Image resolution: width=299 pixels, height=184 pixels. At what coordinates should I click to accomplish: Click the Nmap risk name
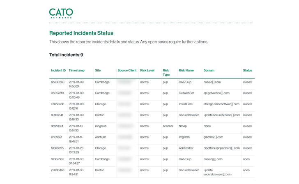[x=183, y=126]
